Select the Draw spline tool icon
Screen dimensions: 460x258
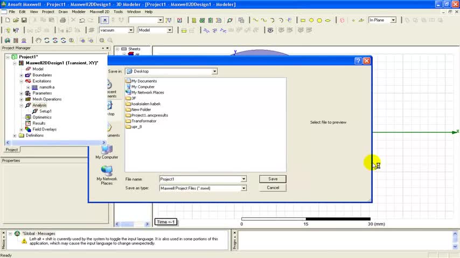click(x=264, y=20)
